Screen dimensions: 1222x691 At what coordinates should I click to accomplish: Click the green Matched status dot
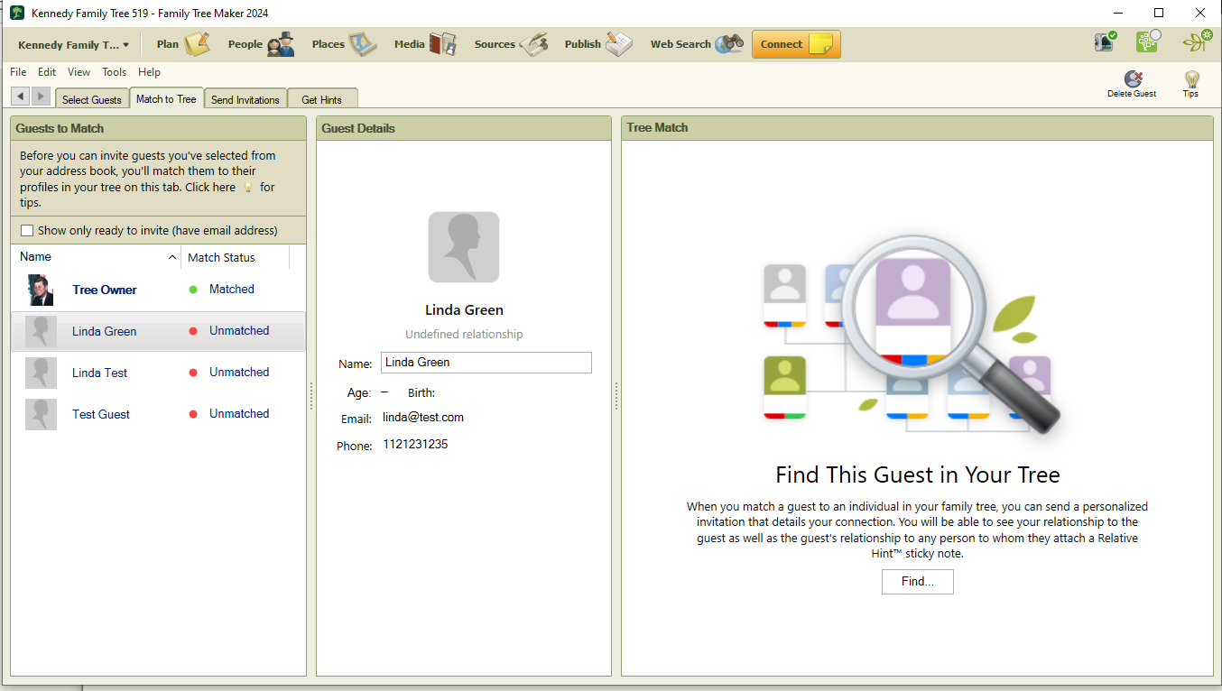[193, 290]
